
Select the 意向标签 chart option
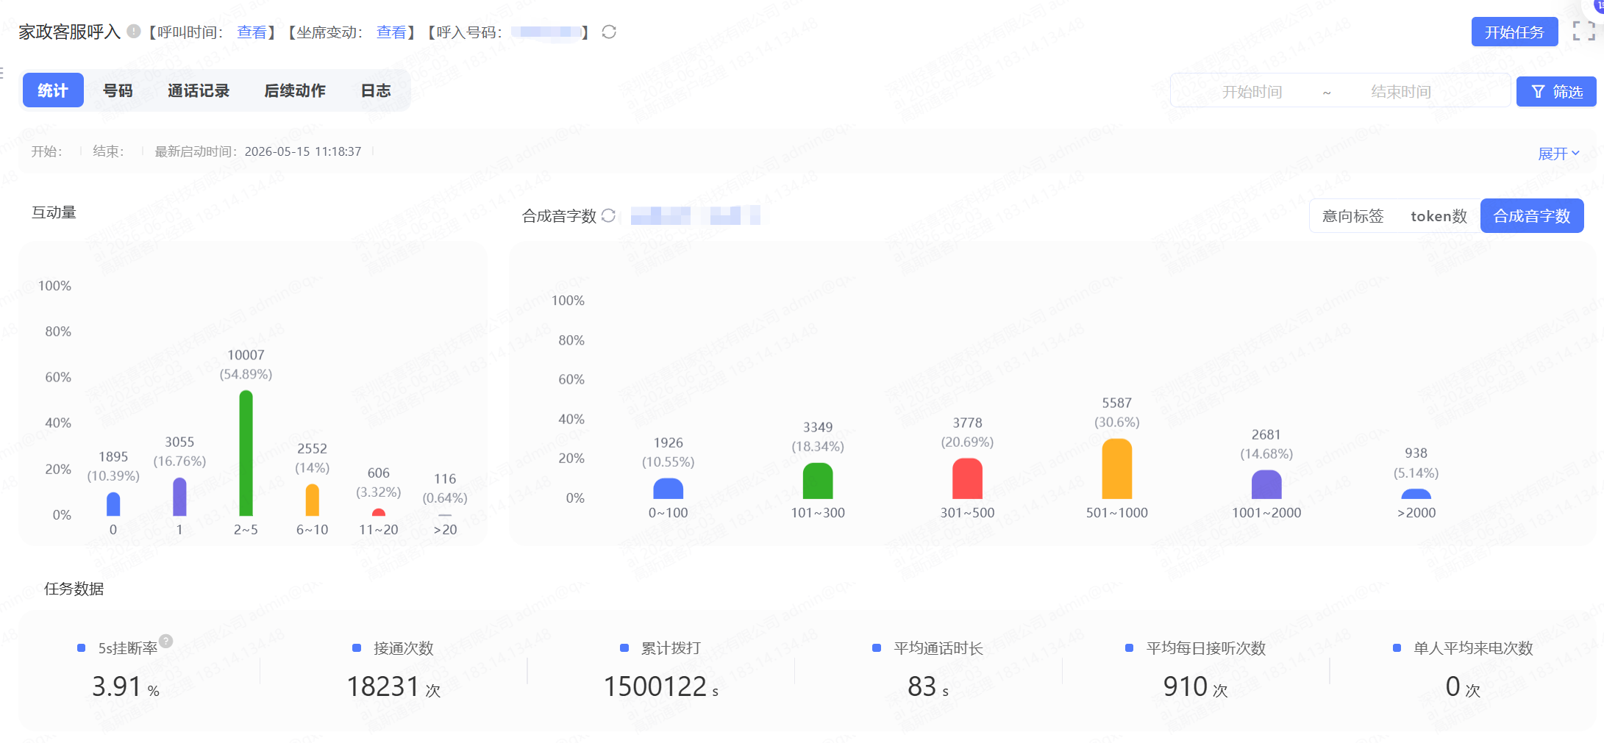pos(1352,215)
